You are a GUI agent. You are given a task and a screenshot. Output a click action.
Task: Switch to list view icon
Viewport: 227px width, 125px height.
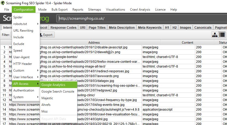pos(222,35)
